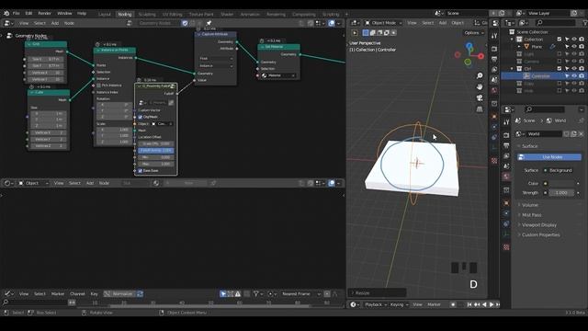Play the animation forward
The image size is (588, 331).
point(491,304)
